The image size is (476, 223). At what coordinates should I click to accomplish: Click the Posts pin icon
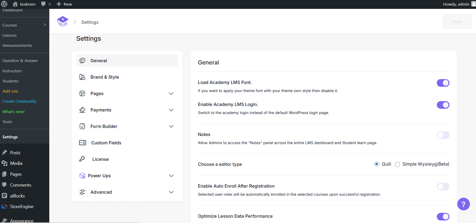[5, 152]
